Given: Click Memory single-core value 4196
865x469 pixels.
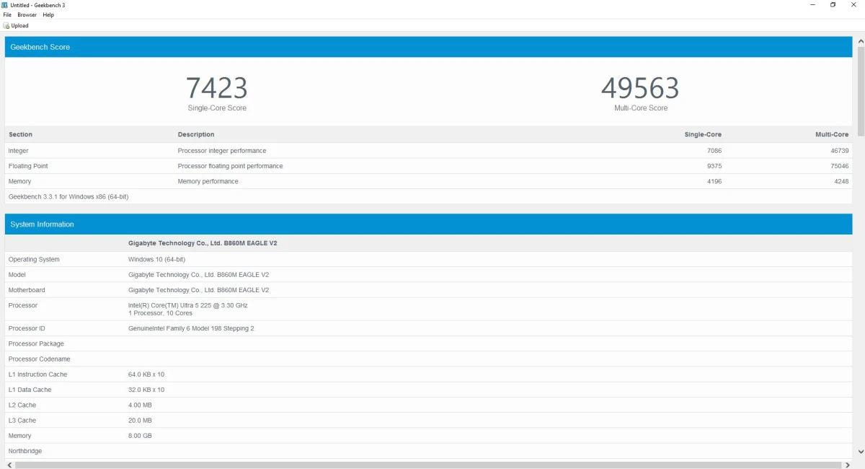Looking at the screenshot, I should [714, 182].
